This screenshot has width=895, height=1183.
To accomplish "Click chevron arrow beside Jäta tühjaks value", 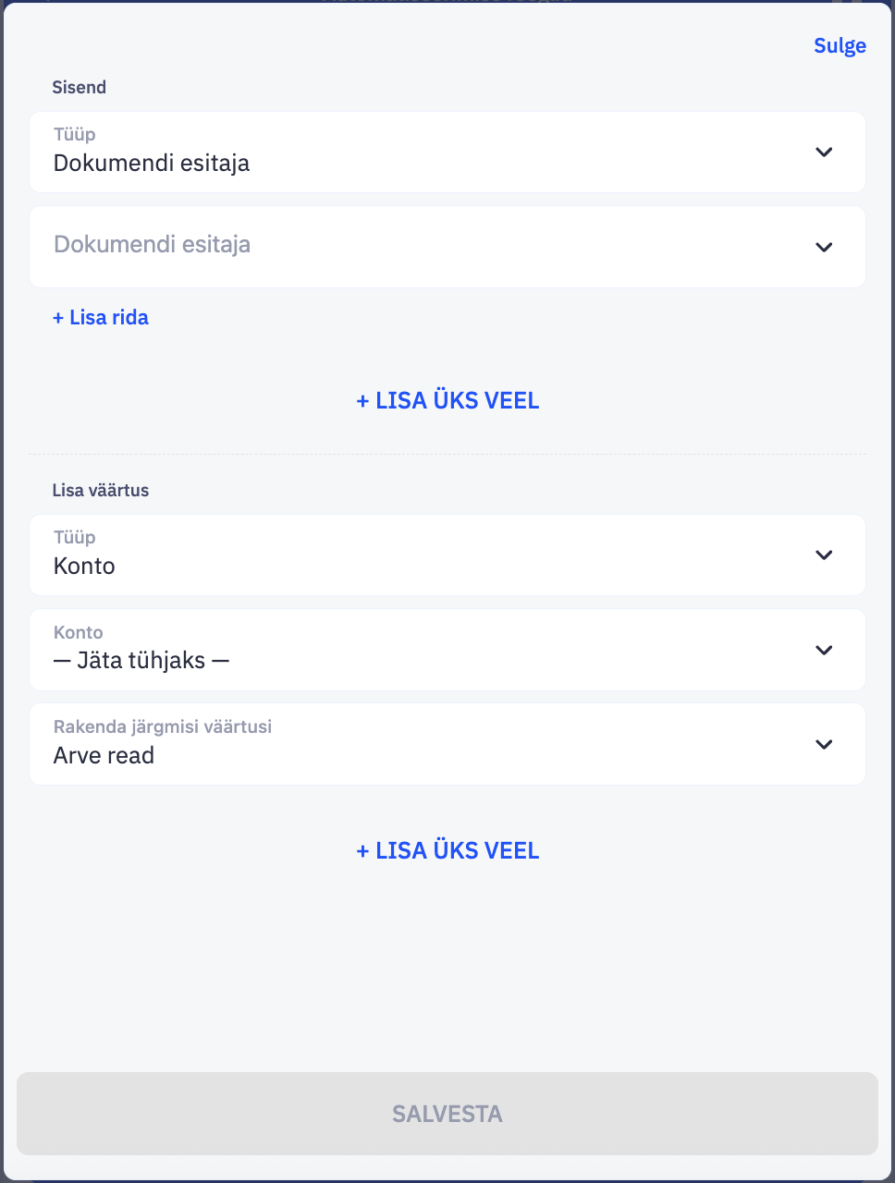I will point(824,651).
